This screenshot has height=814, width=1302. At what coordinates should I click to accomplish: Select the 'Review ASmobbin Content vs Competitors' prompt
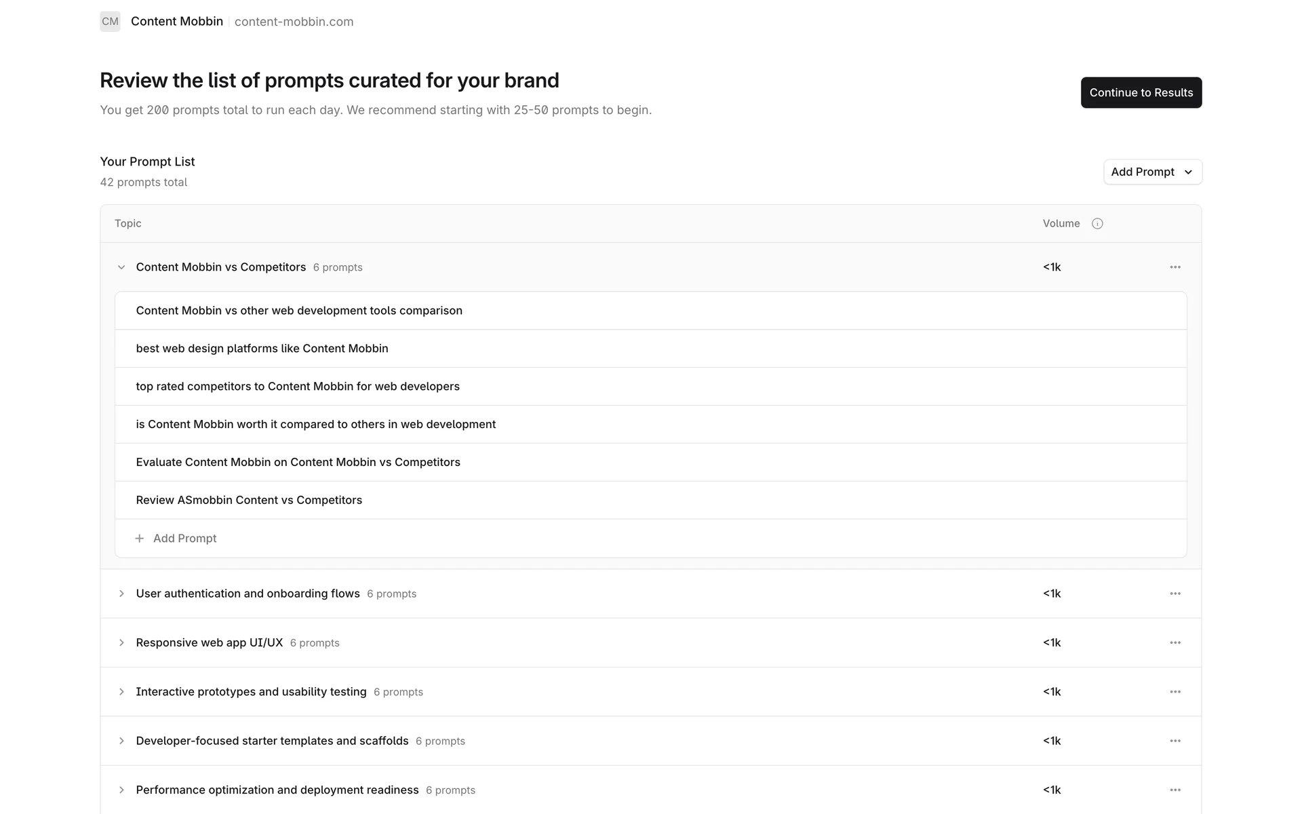point(249,500)
